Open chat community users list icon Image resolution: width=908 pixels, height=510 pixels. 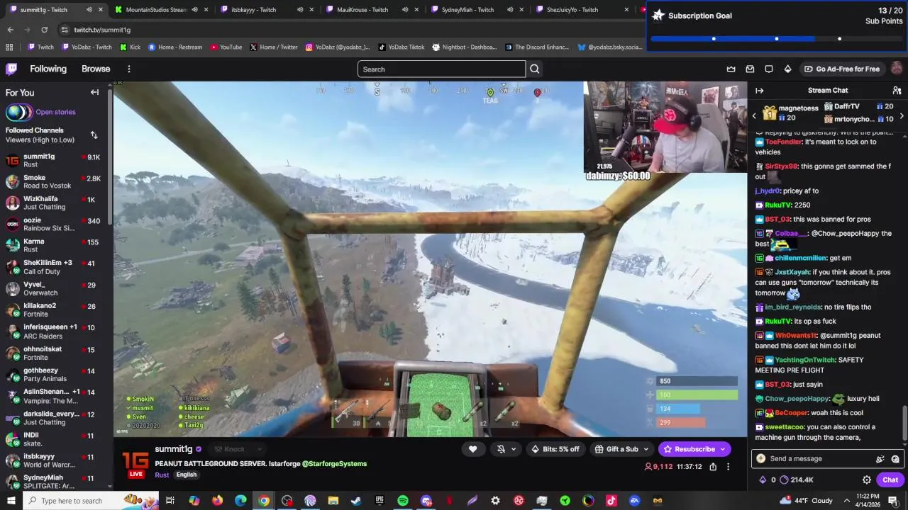point(897,91)
